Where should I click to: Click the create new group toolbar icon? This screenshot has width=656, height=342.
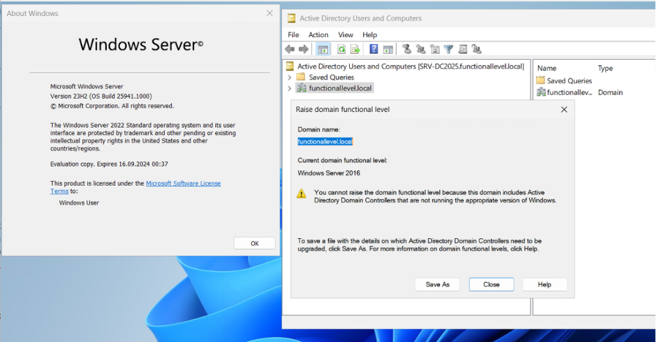point(420,49)
